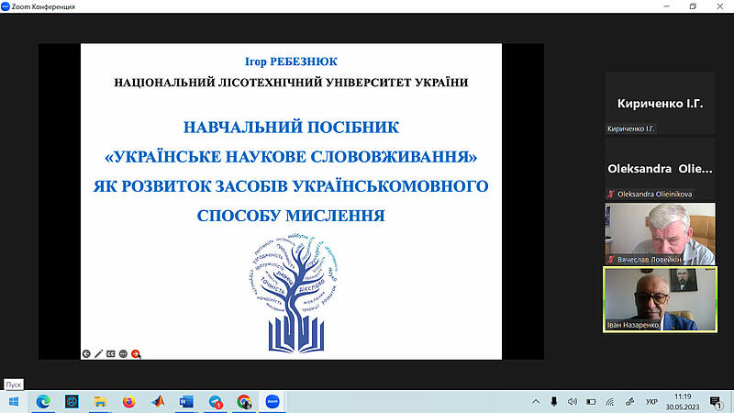Click the Кириченко І.Г. participant tile

coord(660,104)
